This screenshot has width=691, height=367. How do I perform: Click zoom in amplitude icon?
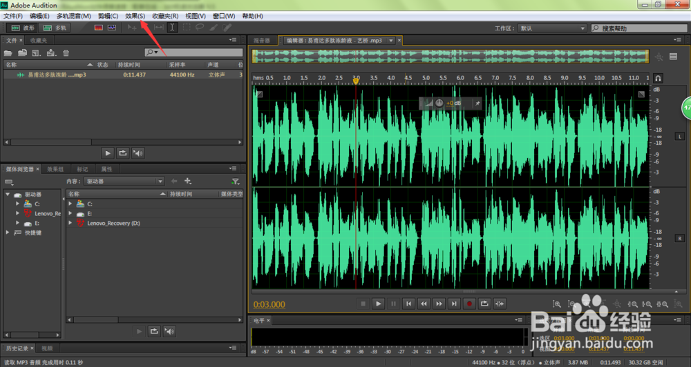557,304
